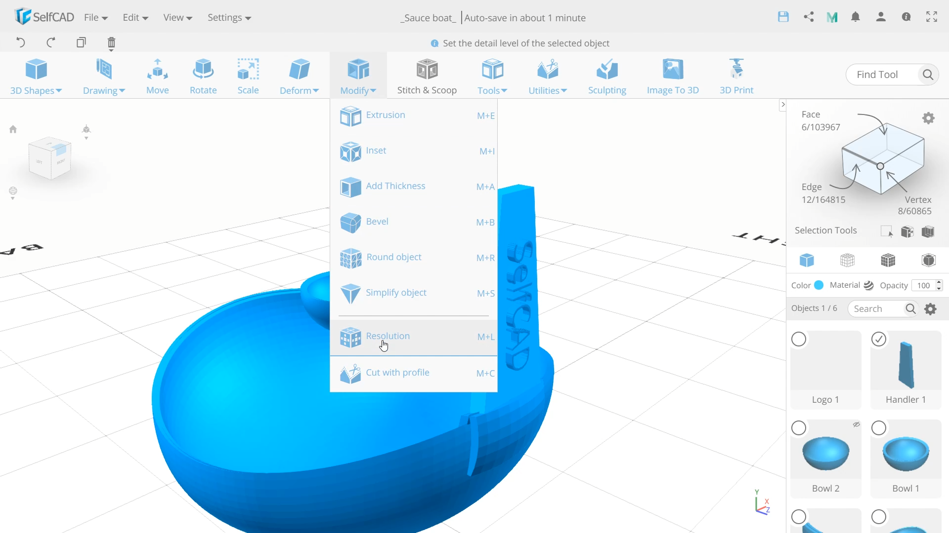Toggle fullscreen mode icon

point(932,17)
